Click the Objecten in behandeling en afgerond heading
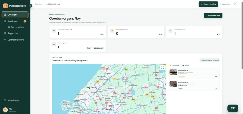The height and width of the screenshot is (114, 243). tap(70, 61)
